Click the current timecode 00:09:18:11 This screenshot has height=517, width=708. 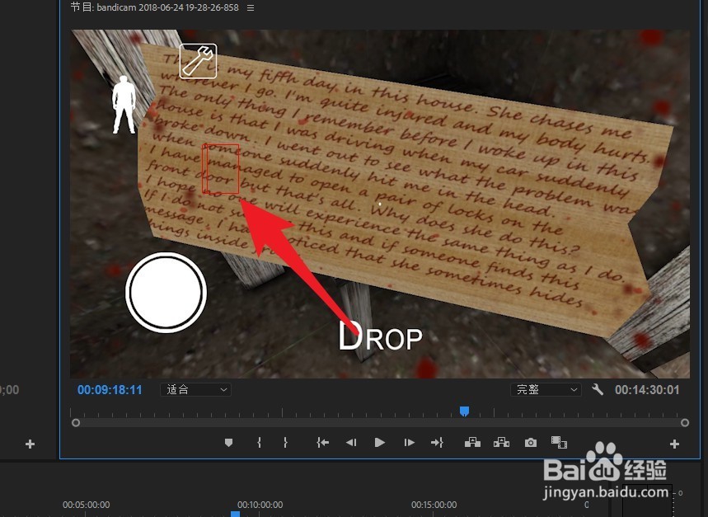tap(110, 390)
